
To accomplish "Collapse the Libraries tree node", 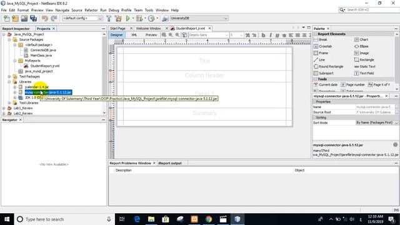I will coord(9,82).
